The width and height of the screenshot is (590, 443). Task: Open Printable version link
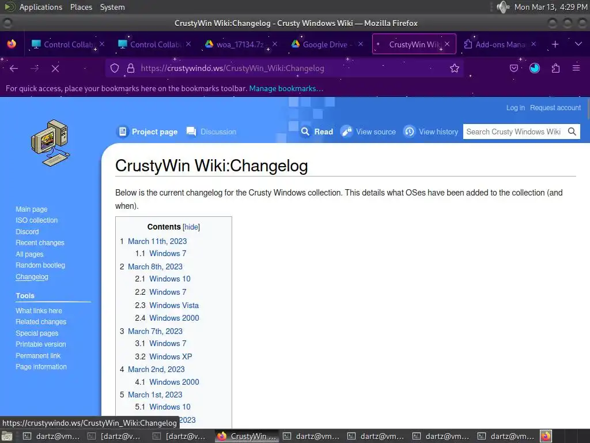41,344
